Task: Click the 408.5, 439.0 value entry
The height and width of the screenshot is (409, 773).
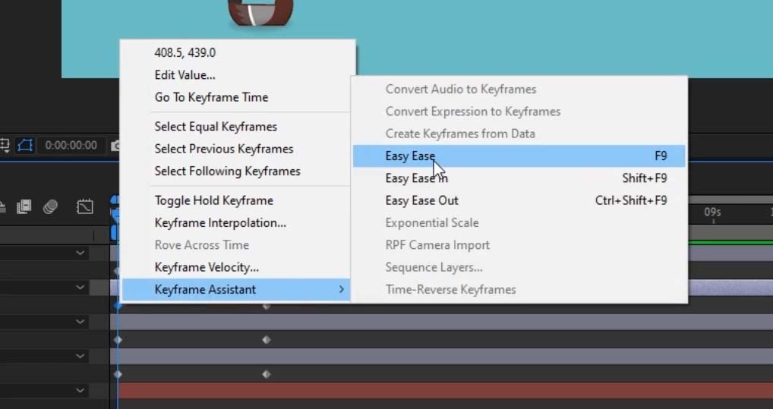Action: pyautogui.click(x=235, y=52)
